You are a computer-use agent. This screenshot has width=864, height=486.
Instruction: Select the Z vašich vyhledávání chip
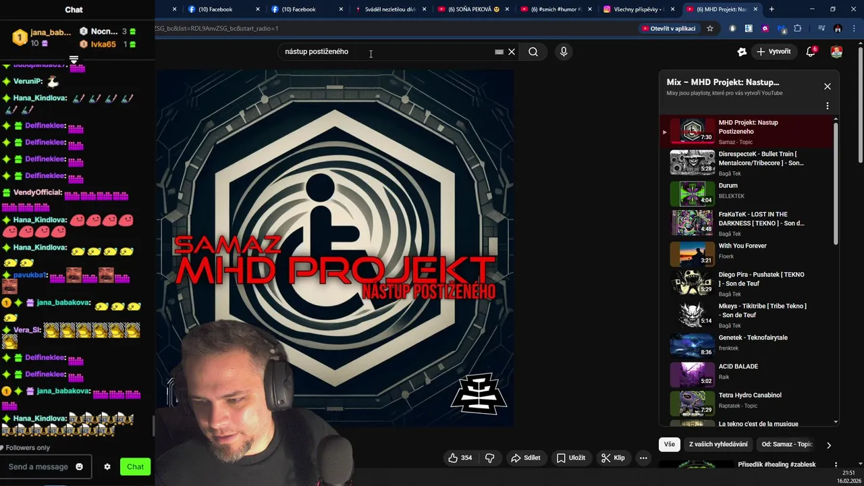[718, 444]
